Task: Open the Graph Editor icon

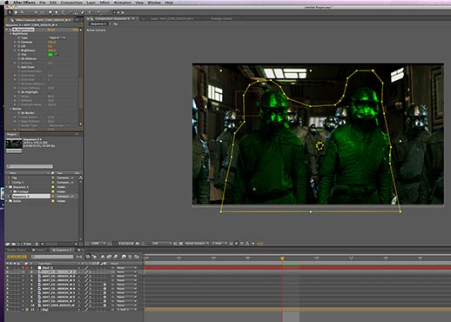Action: 137,257
